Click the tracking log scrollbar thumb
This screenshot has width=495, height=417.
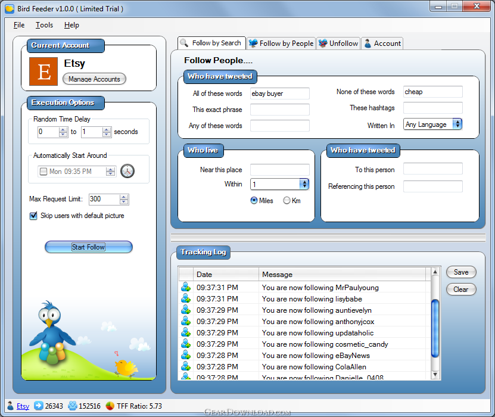(x=435, y=328)
